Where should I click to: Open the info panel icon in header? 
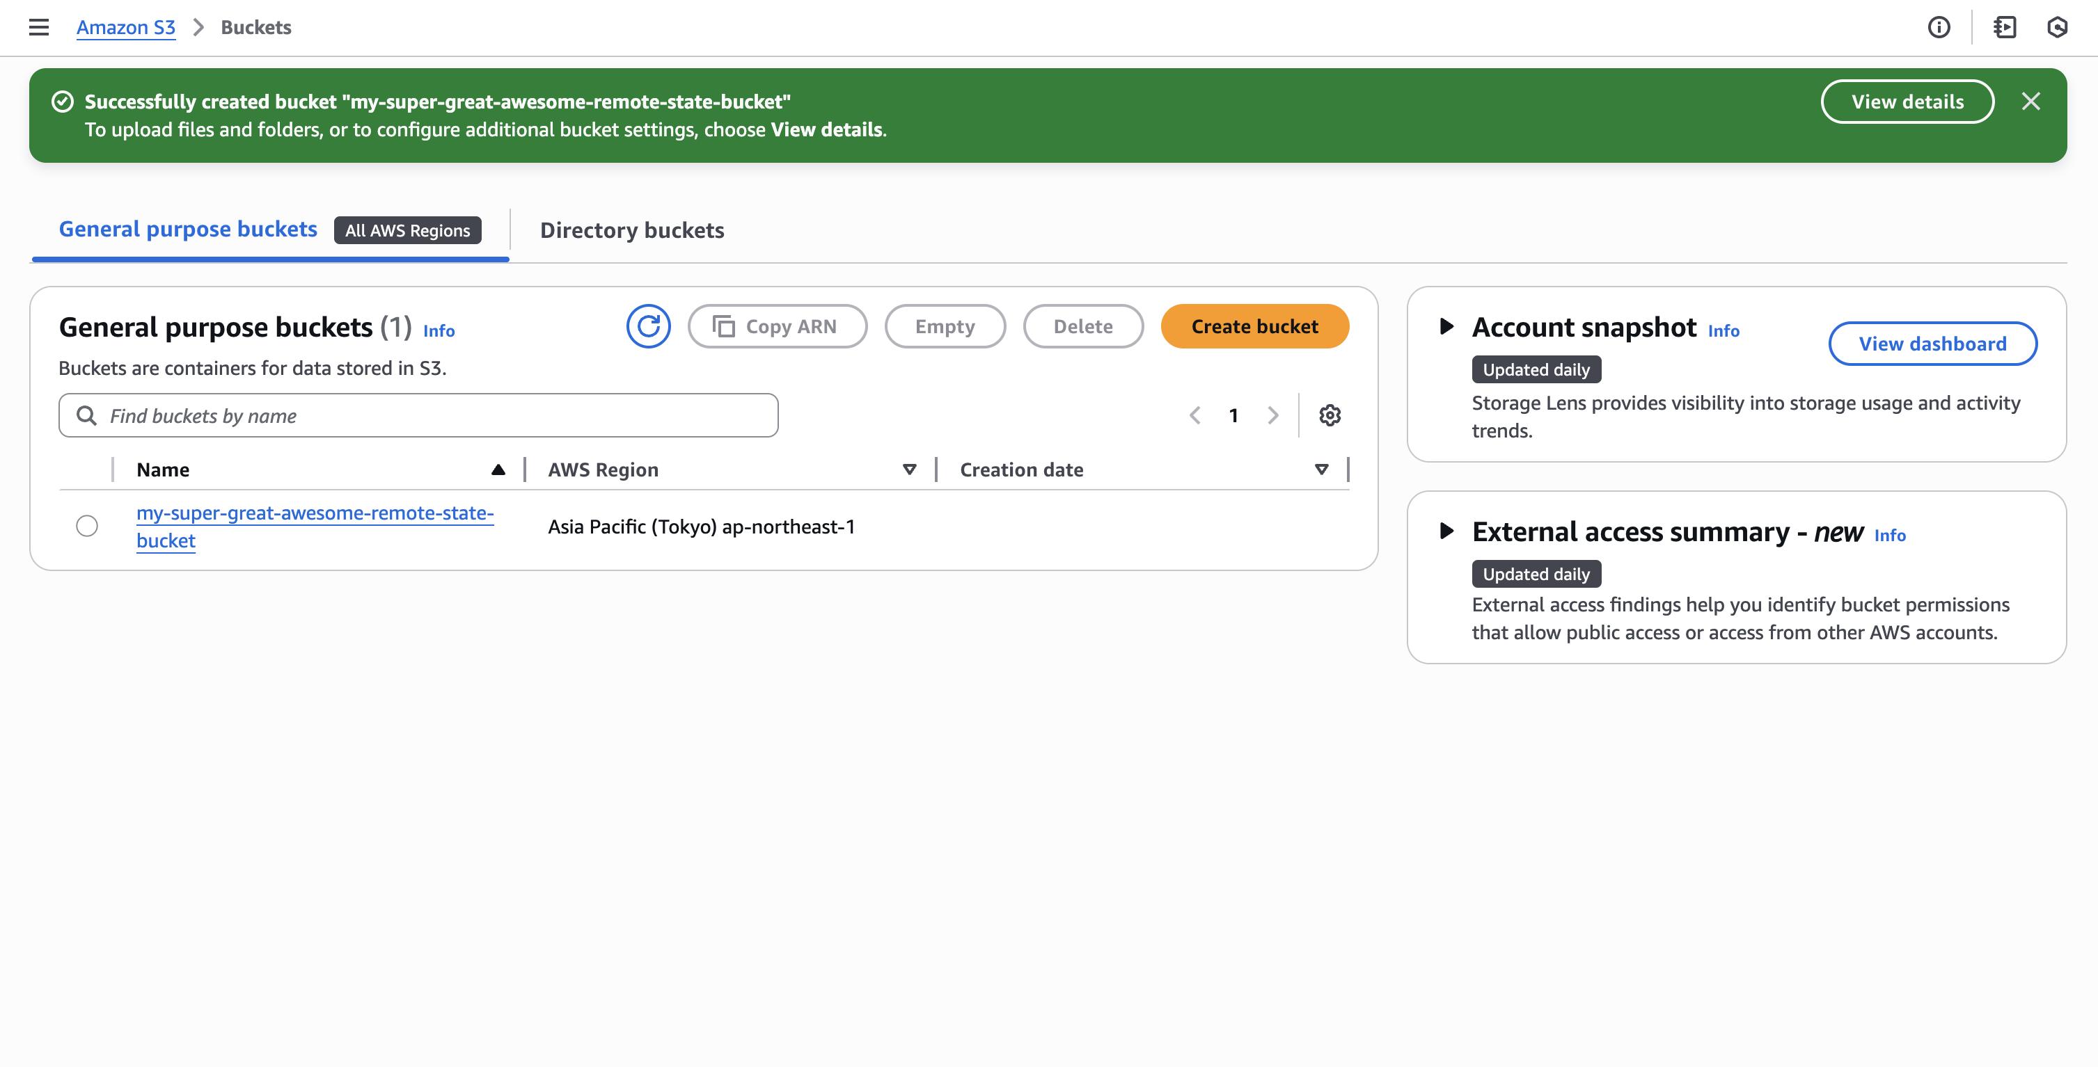[x=1939, y=27]
